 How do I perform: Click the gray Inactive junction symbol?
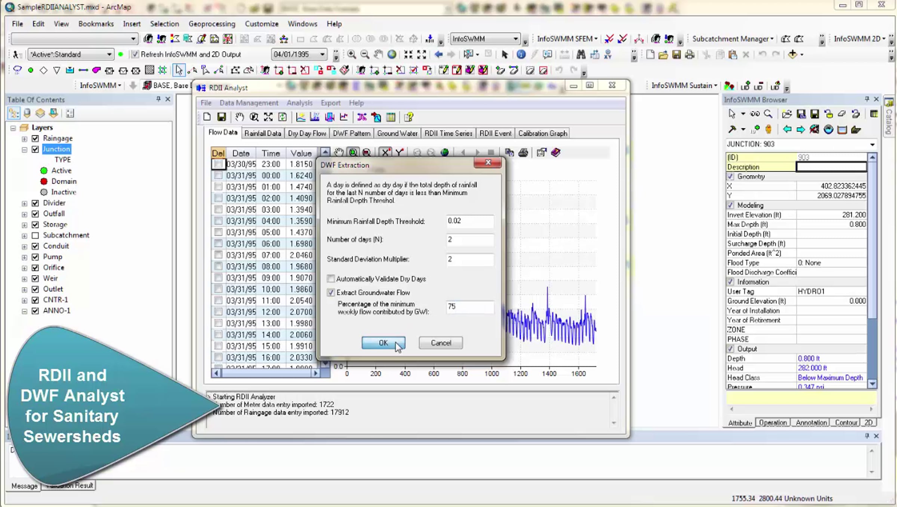(44, 193)
